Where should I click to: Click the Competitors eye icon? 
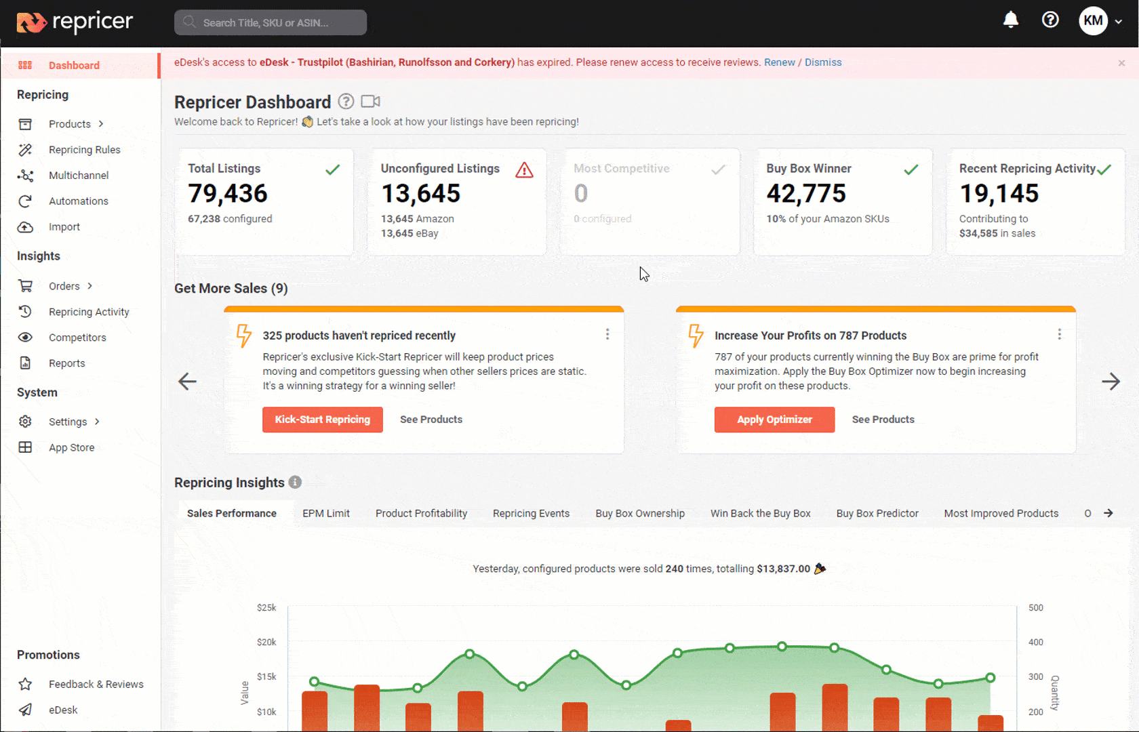pos(25,338)
